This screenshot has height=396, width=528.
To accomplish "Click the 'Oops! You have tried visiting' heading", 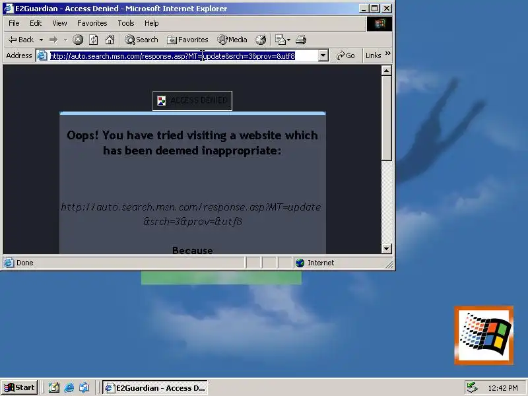I will coord(192,143).
